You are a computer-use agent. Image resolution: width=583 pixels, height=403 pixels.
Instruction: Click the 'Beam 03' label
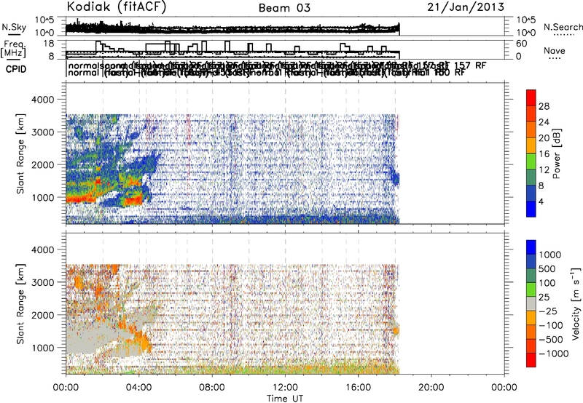pyautogui.click(x=284, y=8)
